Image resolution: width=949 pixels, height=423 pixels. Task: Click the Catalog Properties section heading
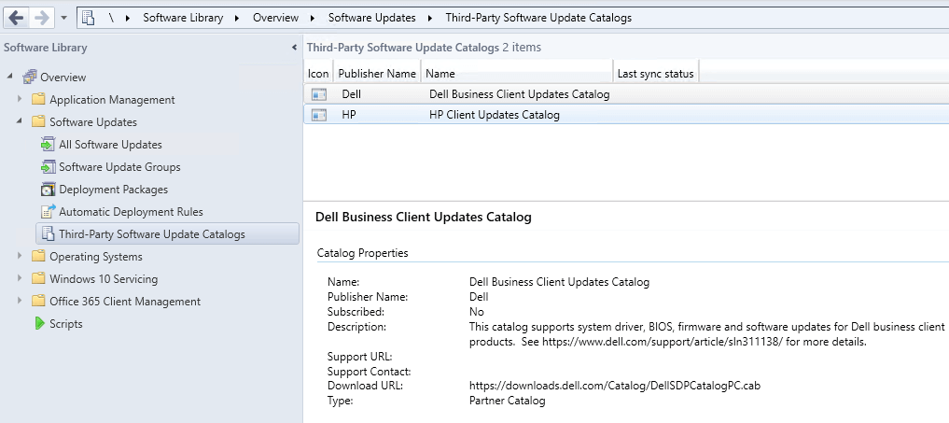363,253
